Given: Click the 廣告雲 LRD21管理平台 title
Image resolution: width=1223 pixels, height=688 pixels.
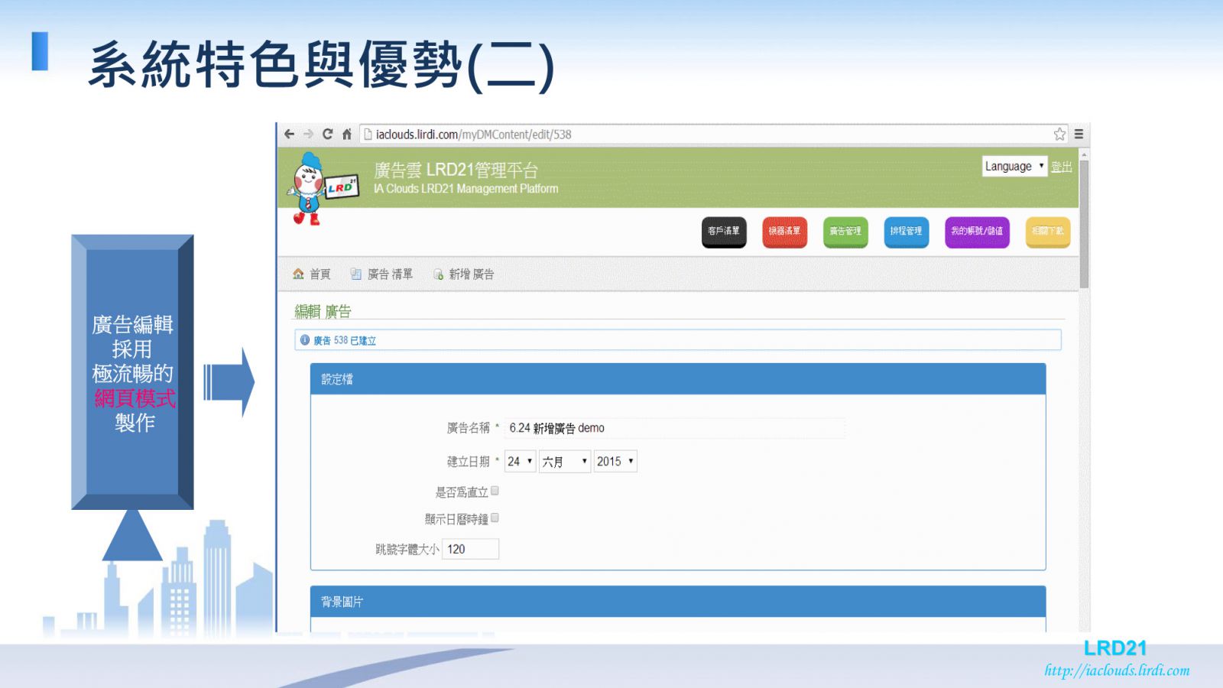Looking at the screenshot, I should (x=456, y=170).
